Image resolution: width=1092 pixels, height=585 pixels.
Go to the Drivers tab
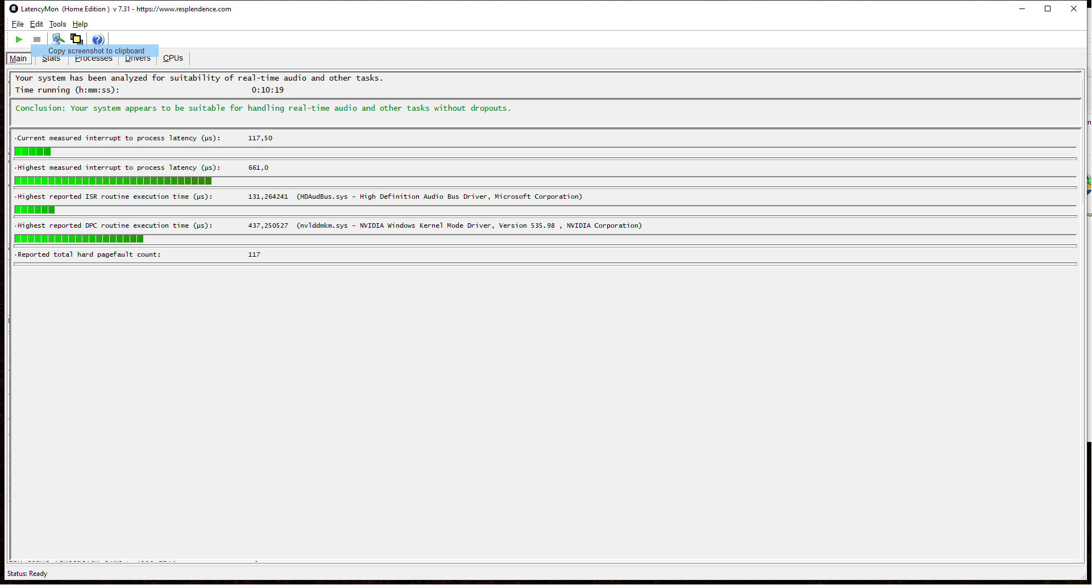point(138,59)
